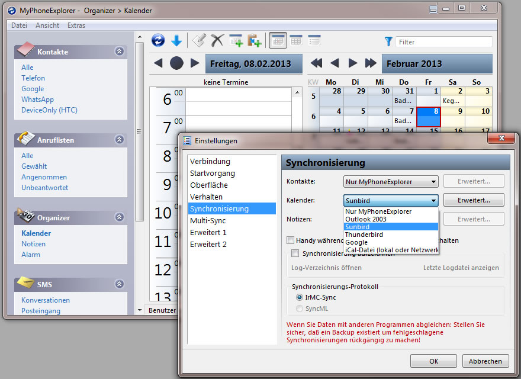Image resolution: width=521 pixels, height=379 pixels.
Task: Toggle the Synchronisierung aufzeichnen checkbox
Action: coord(295,253)
